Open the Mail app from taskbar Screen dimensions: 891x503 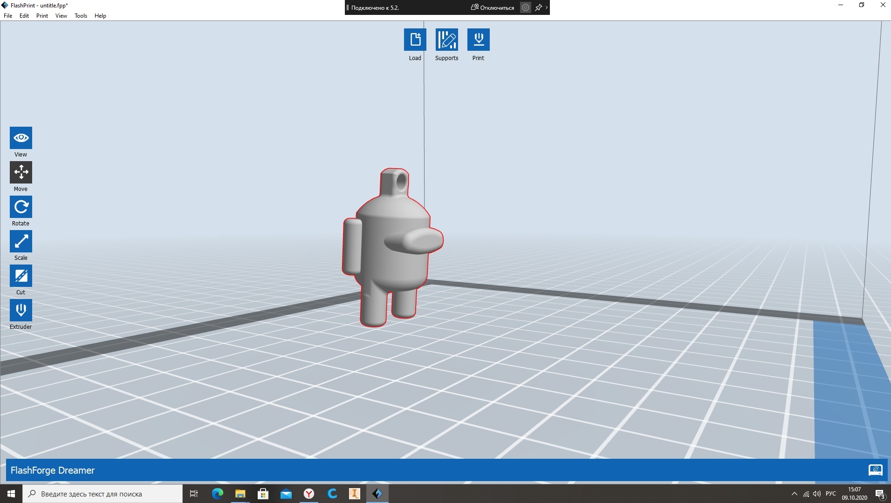tap(286, 494)
